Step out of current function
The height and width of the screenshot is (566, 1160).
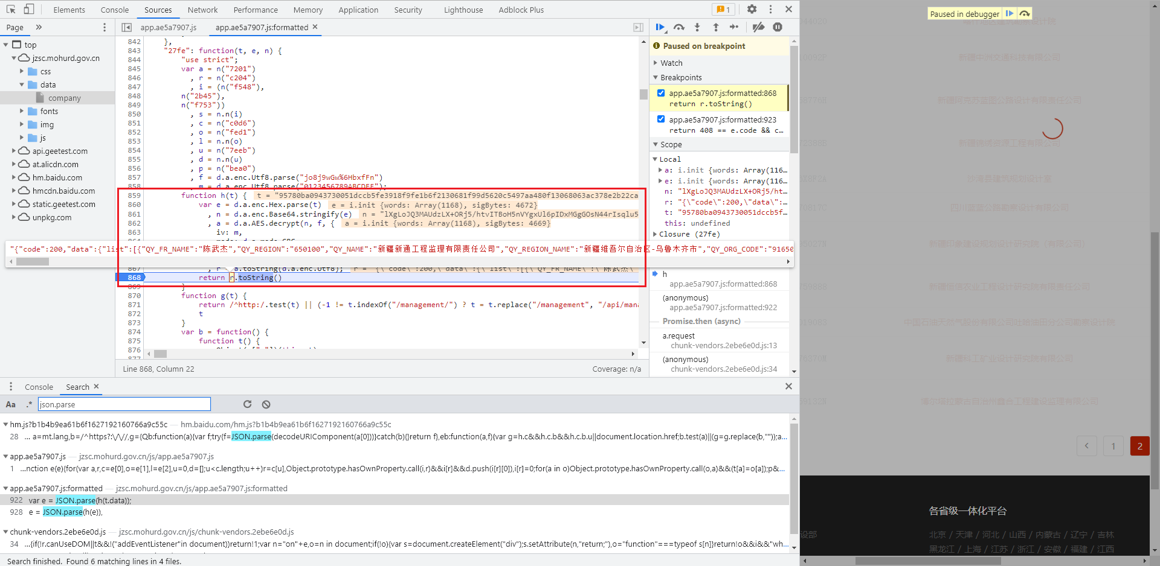(x=716, y=27)
